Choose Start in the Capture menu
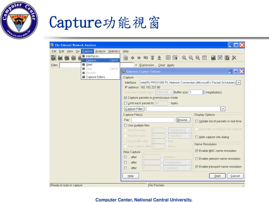 point(101,65)
